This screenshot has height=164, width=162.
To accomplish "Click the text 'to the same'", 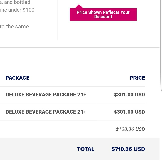I will pyautogui.click(x=14, y=27).
